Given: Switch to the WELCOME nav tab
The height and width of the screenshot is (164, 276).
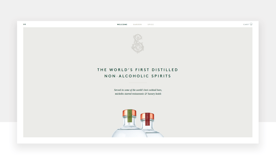Looking at the screenshot, I should click(122, 25).
